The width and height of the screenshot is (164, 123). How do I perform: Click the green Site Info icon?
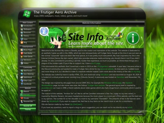[22, 95]
